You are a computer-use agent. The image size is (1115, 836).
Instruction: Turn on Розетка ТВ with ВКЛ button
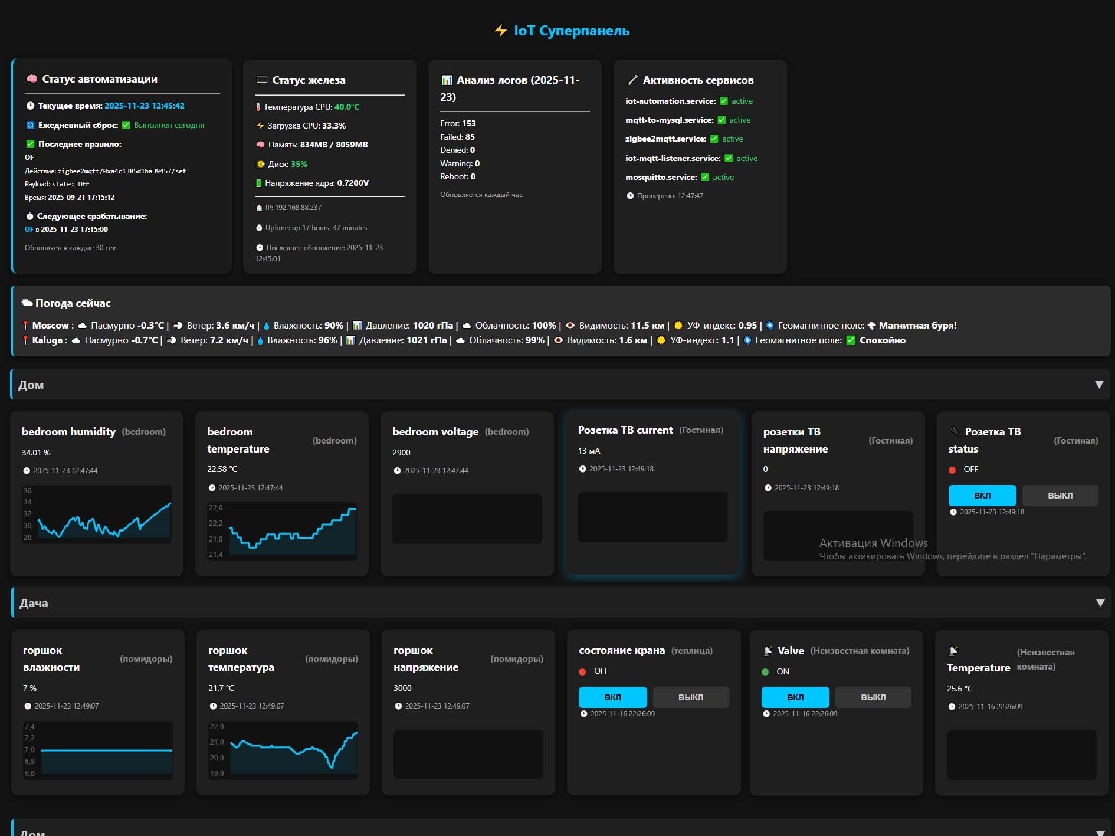coord(982,496)
